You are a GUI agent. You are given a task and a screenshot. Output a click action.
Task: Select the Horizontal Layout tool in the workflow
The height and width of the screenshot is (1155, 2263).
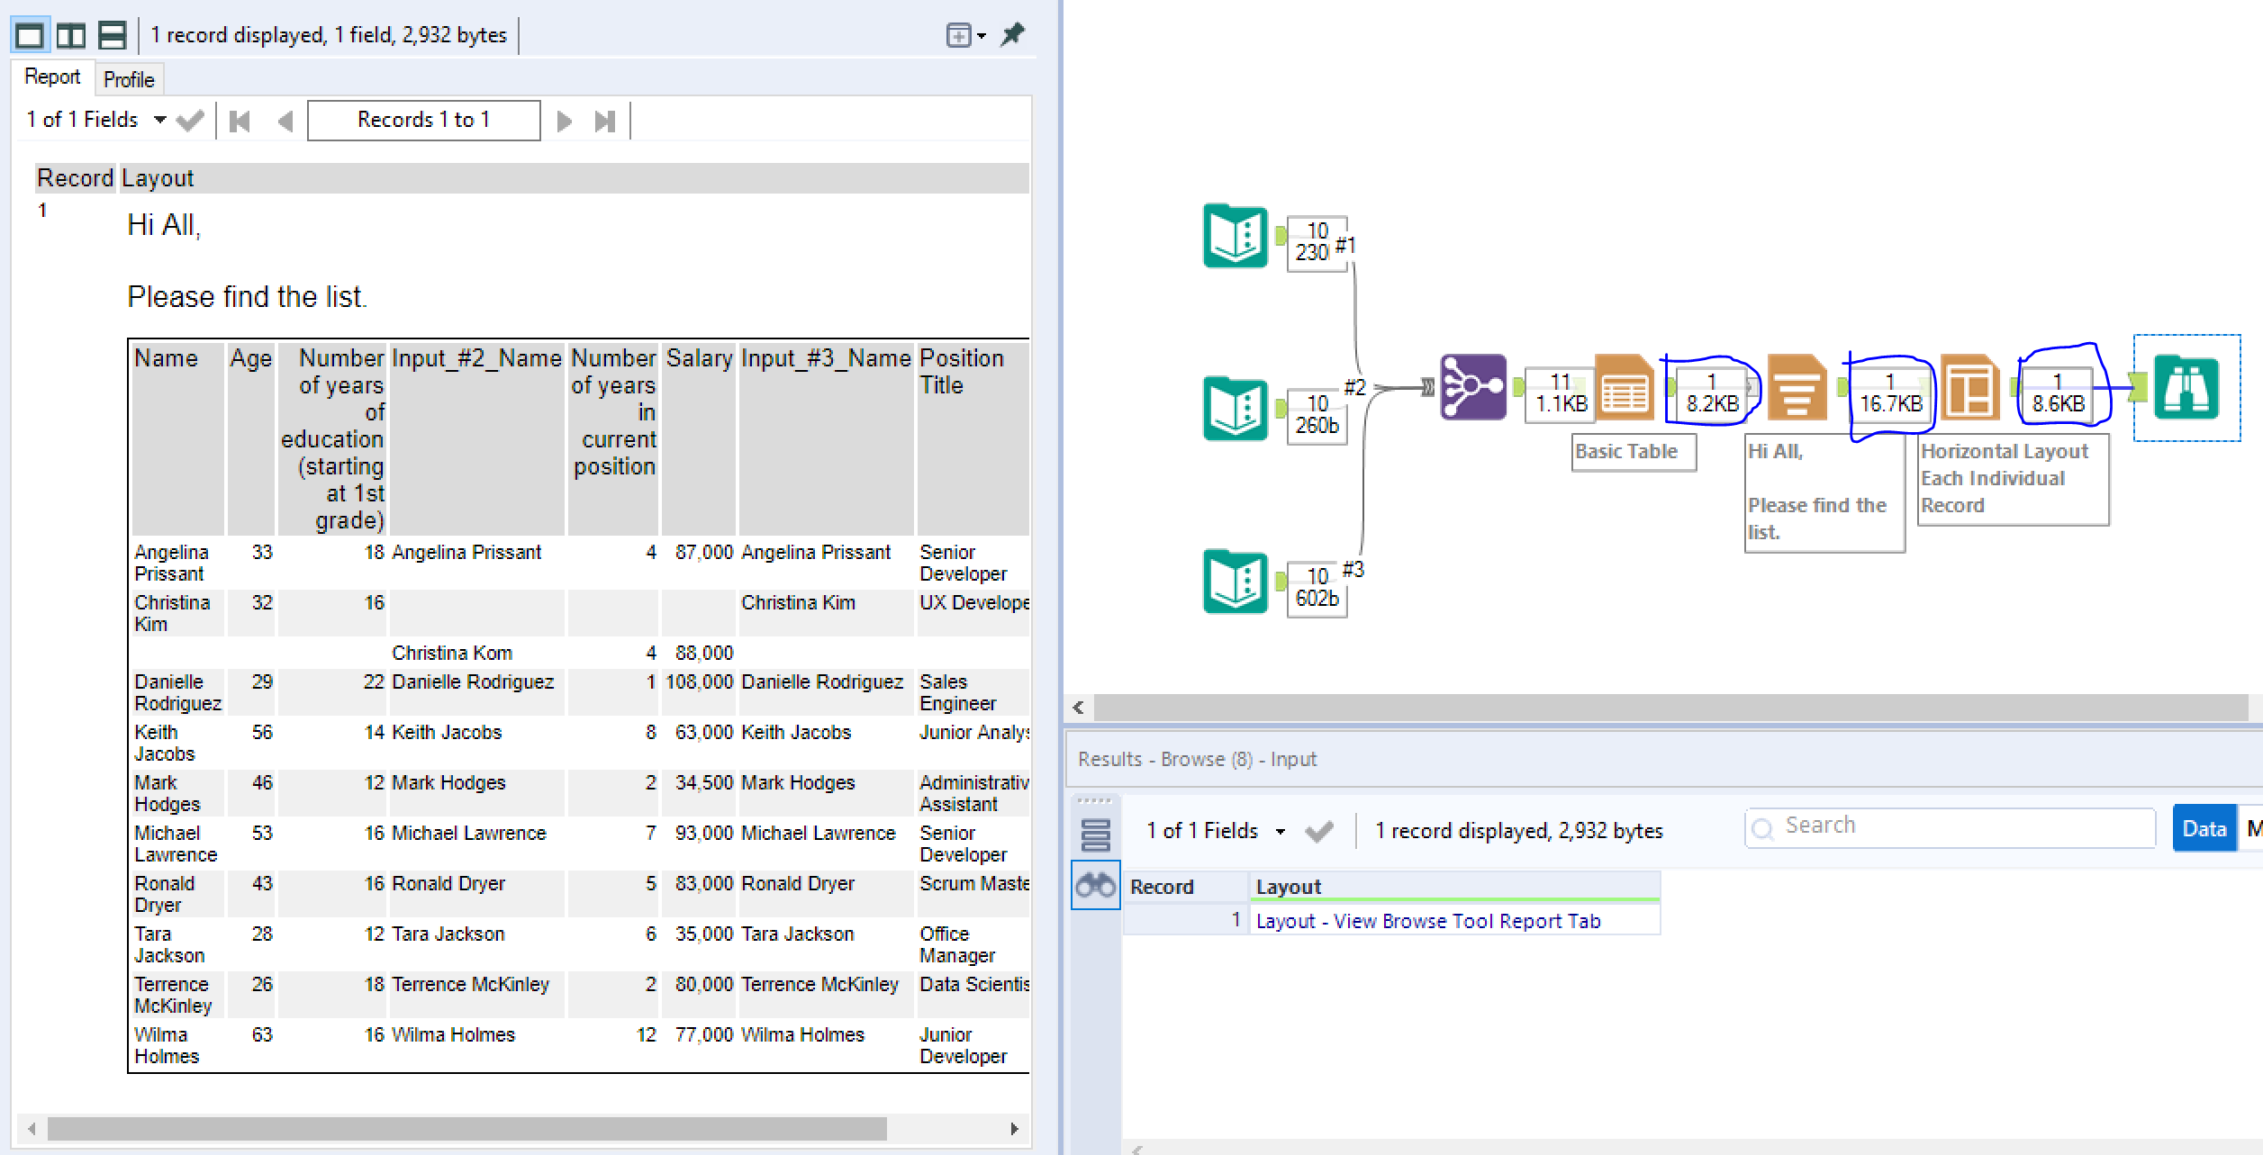coord(1972,387)
